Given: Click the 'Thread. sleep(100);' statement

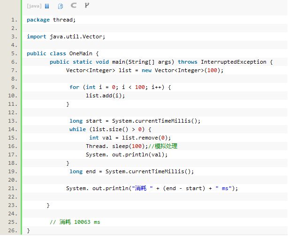Looking at the screenshot, I should [117, 147].
